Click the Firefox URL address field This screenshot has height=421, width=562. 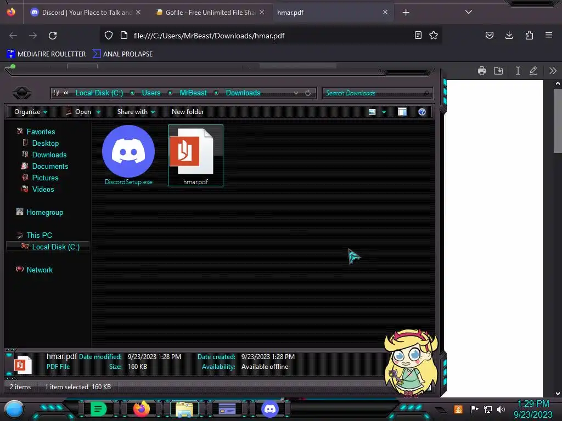(271, 36)
